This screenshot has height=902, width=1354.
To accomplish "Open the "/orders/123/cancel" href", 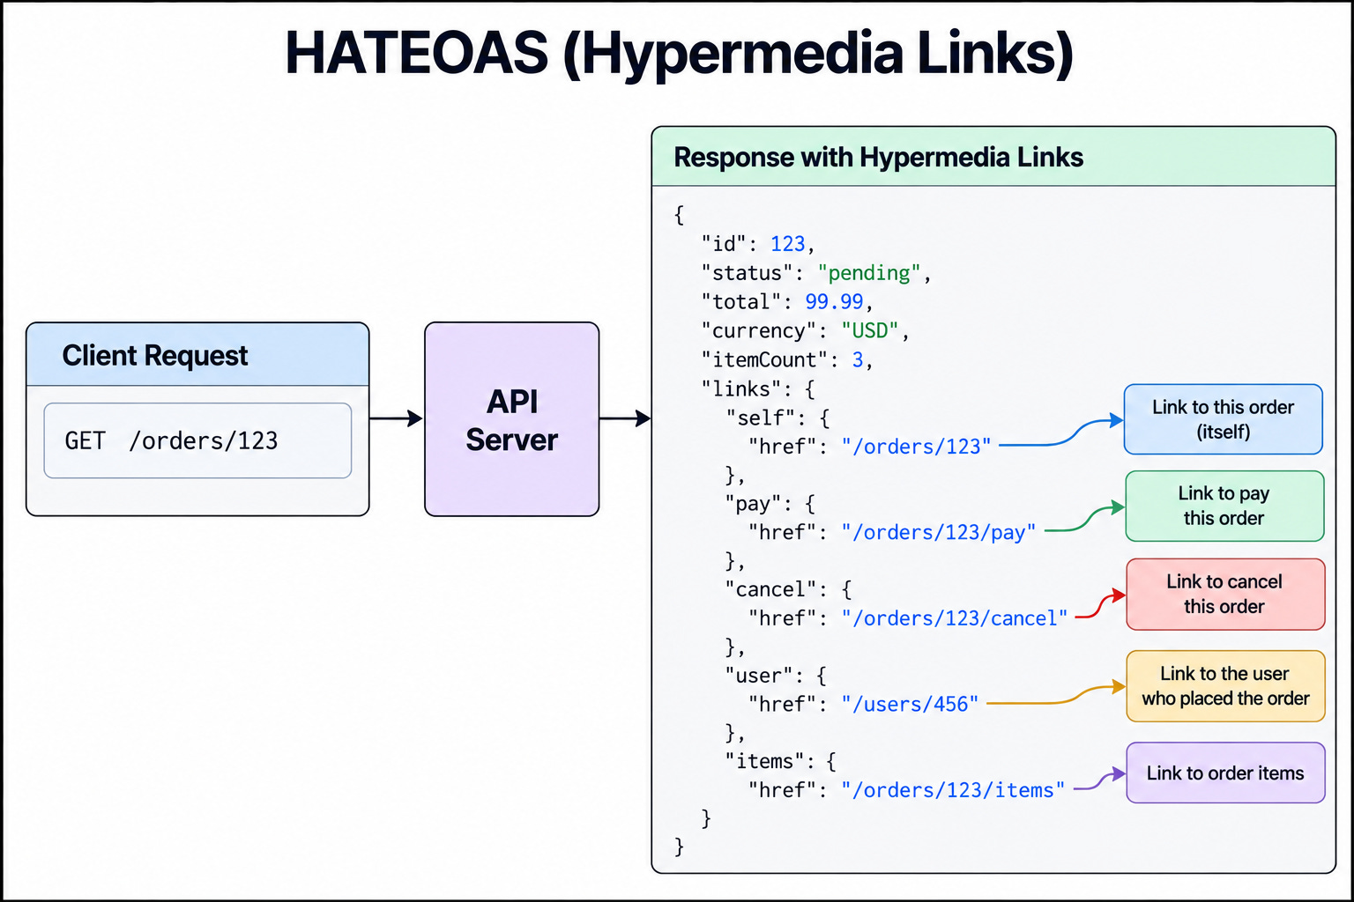I will click(x=955, y=618).
